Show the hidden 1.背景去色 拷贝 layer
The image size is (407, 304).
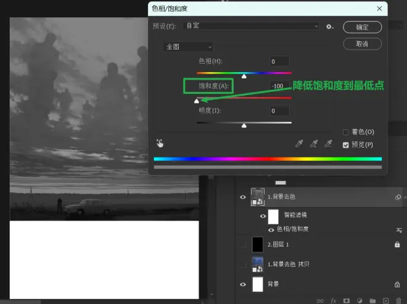click(243, 264)
